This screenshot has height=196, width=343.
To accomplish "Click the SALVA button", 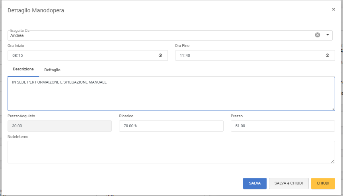I will (x=255, y=183).
